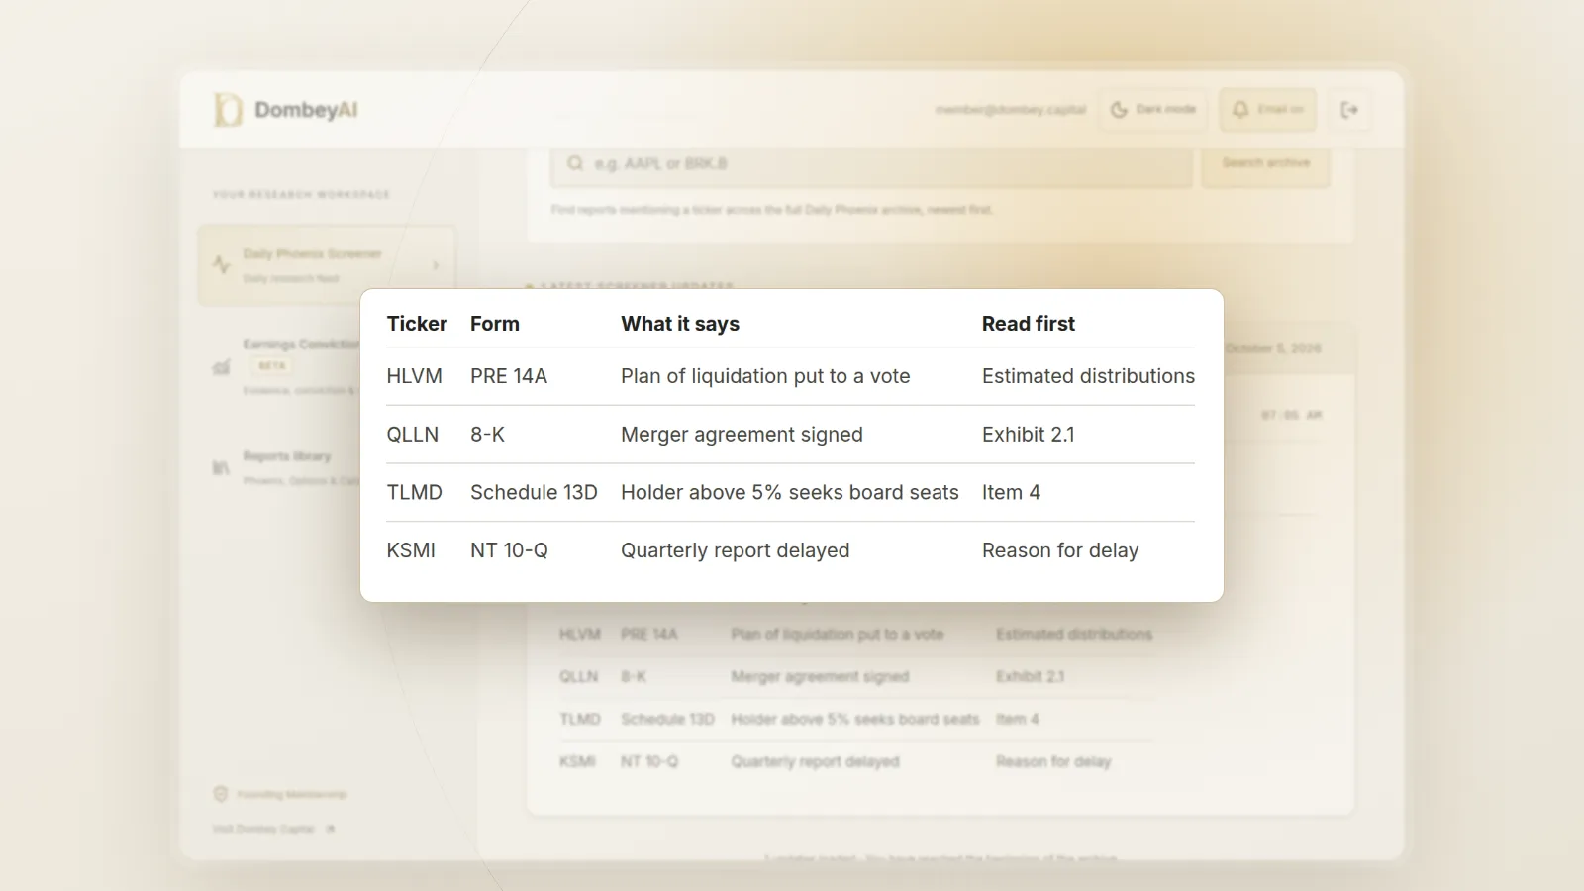The height and width of the screenshot is (891, 1584).
Task: Click 'Holder above 5% seeks board seats' in card
Action: pos(790,493)
